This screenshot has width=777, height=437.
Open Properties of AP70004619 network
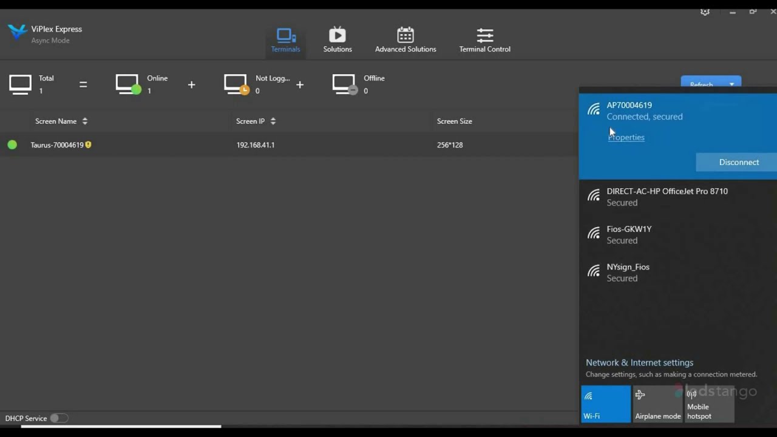tap(626, 137)
